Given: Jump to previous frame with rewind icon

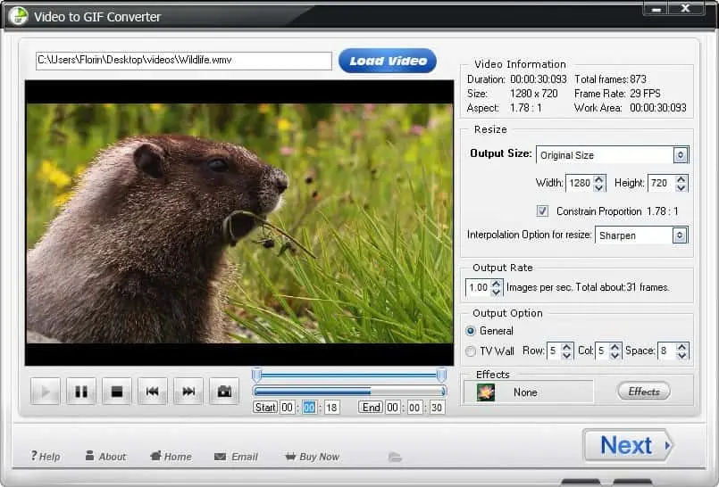Looking at the screenshot, I should [153, 392].
